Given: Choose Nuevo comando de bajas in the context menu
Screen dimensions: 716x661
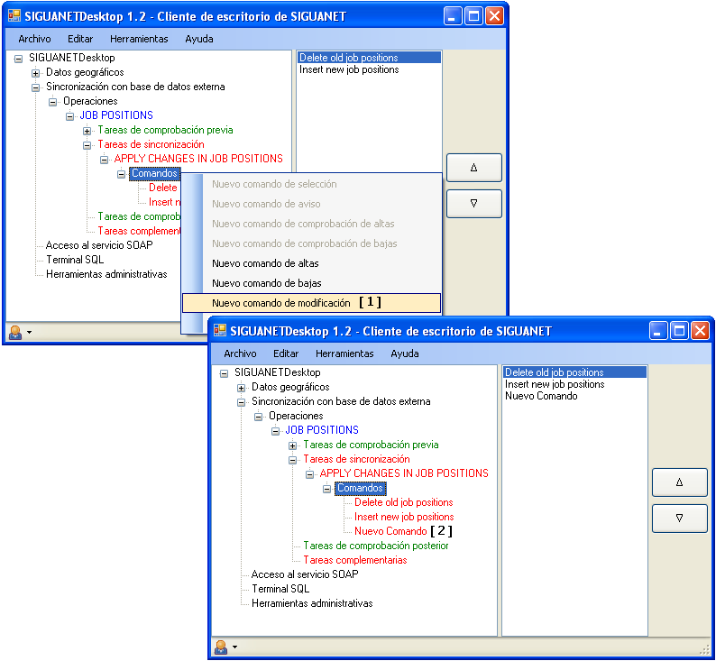Looking at the screenshot, I should pyautogui.click(x=311, y=283).
